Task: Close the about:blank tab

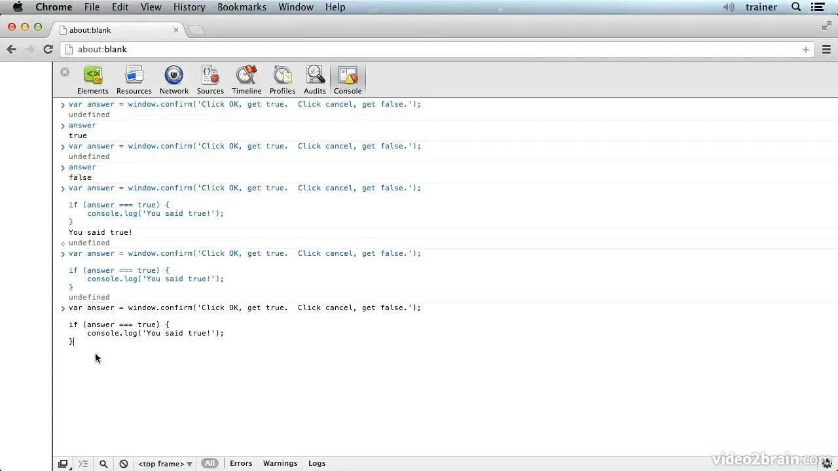Action: (x=175, y=30)
